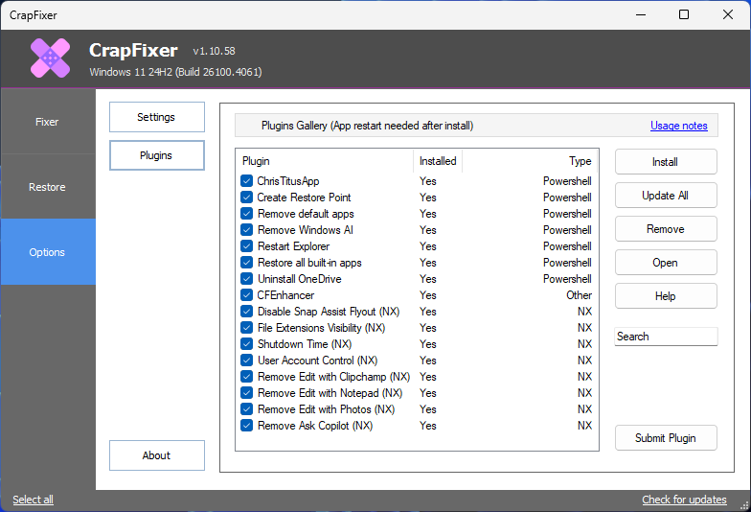Sort the list by Installed column header
The image size is (751, 512).
coord(438,161)
